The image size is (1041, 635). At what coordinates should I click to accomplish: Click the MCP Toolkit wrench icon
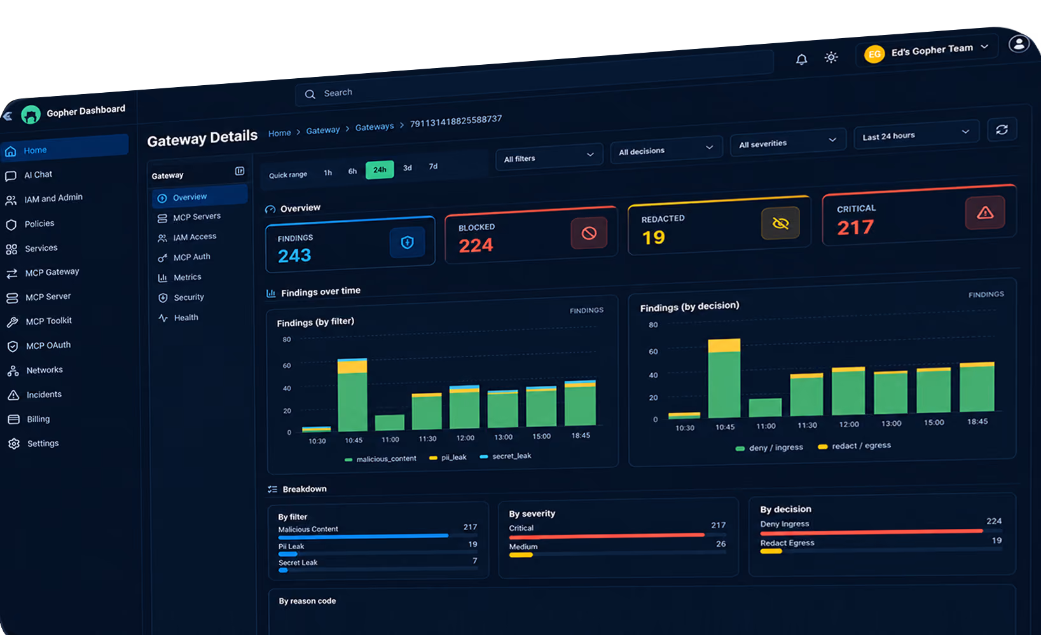[12, 322]
